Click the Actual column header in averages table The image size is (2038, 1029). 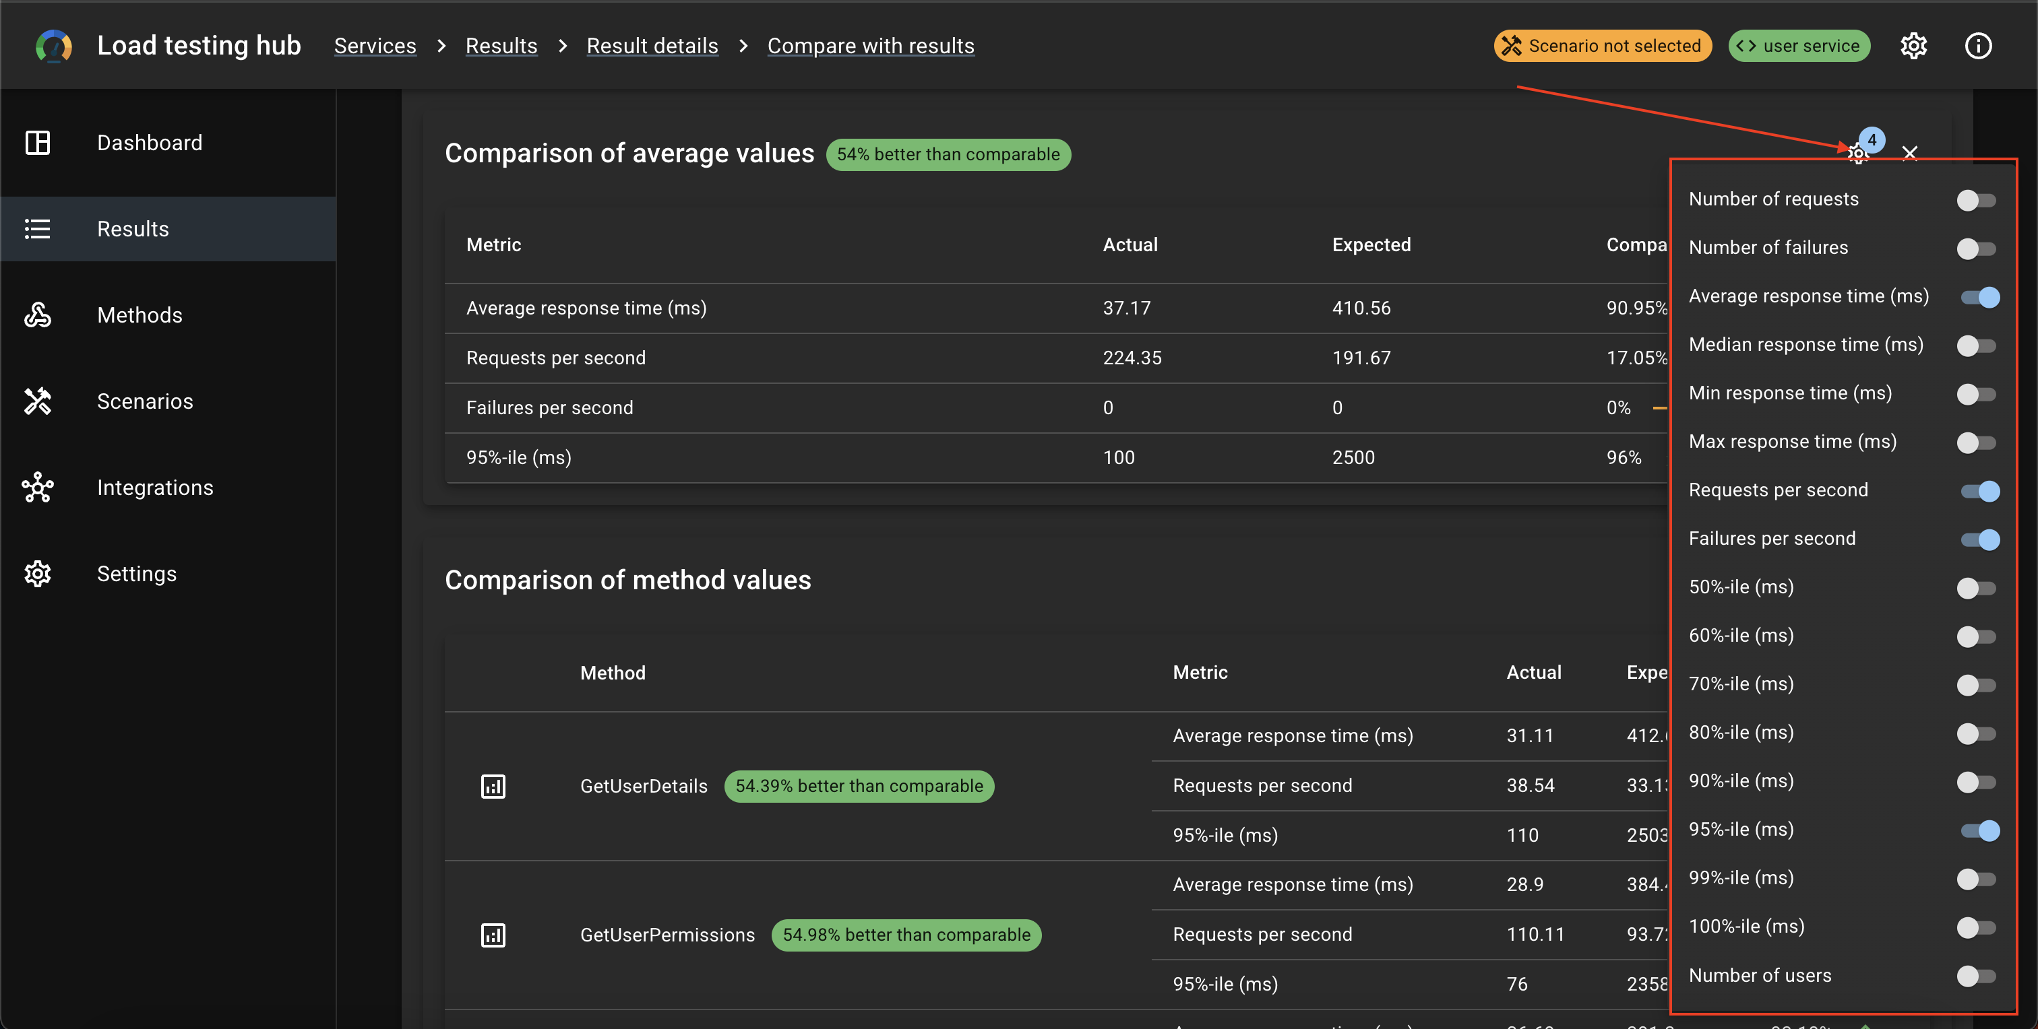(1130, 245)
